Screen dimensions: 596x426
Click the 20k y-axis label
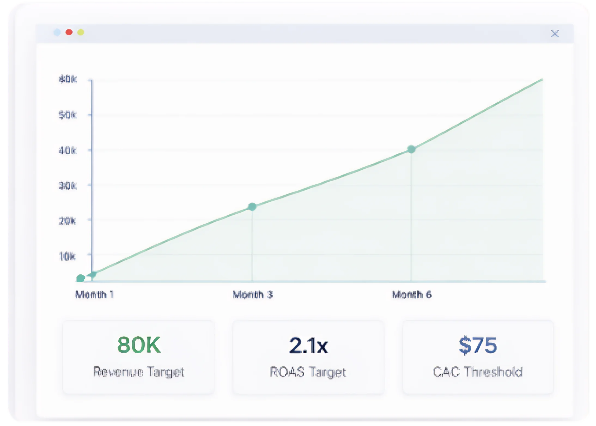click(x=67, y=221)
